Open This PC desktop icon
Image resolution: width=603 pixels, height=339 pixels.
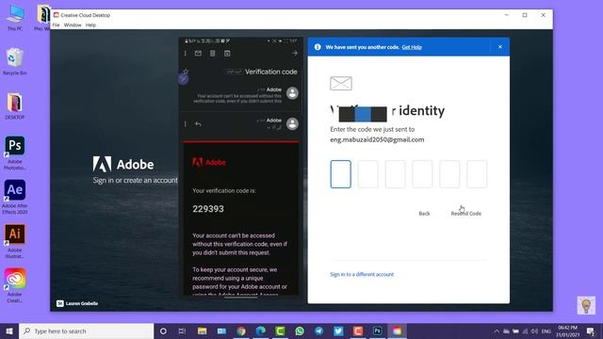[15, 18]
